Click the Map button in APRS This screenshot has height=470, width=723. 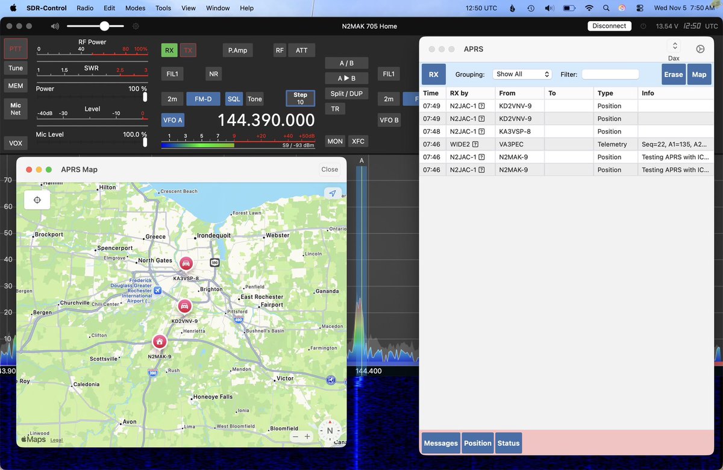[699, 75]
